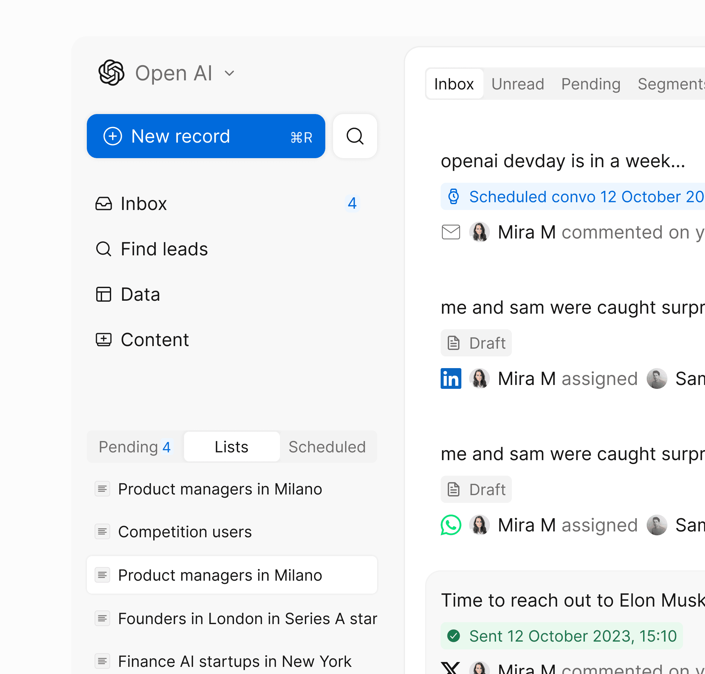Image resolution: width=705 pixels, height=674 pixels.
Task: Click Sam avatar in LinkedIn row
Action: click(656, 378)
